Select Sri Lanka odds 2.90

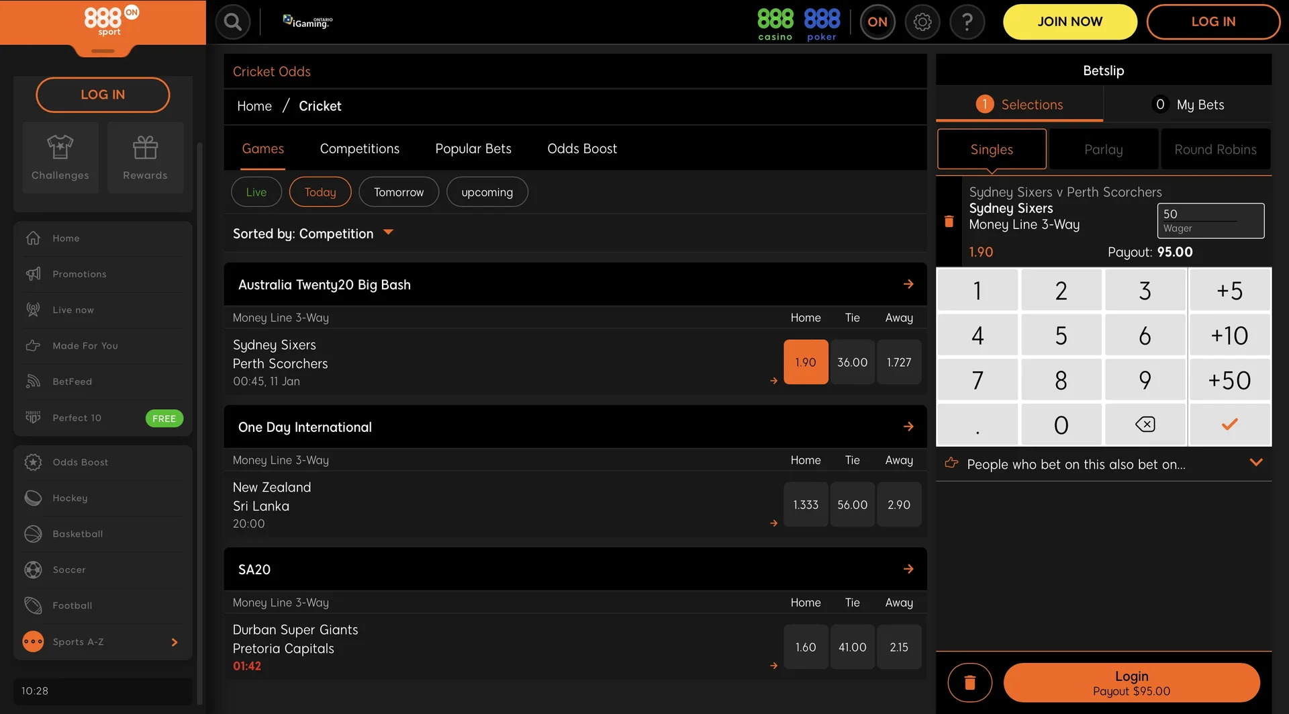pyautogui.click(x=899, y=504)
